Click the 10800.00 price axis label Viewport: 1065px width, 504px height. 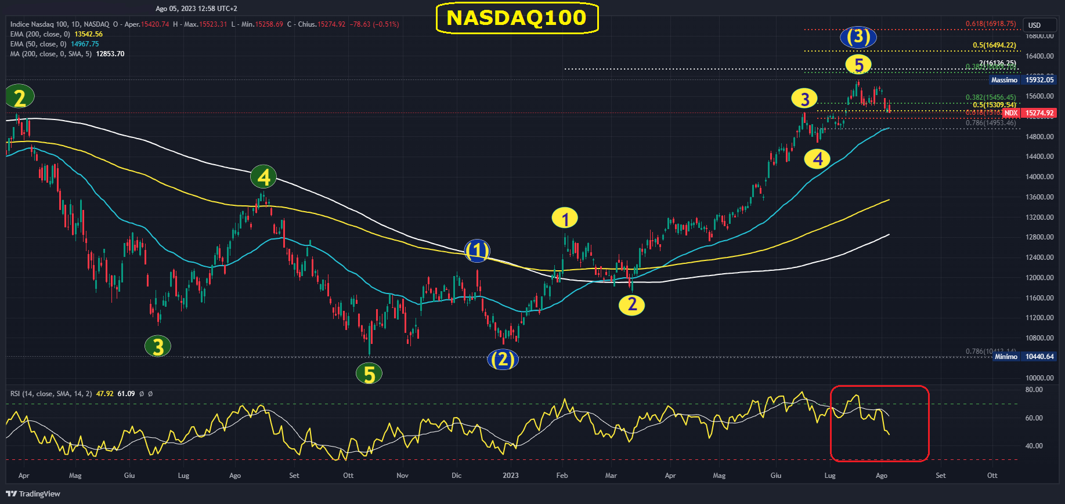tap(1039, 338)
